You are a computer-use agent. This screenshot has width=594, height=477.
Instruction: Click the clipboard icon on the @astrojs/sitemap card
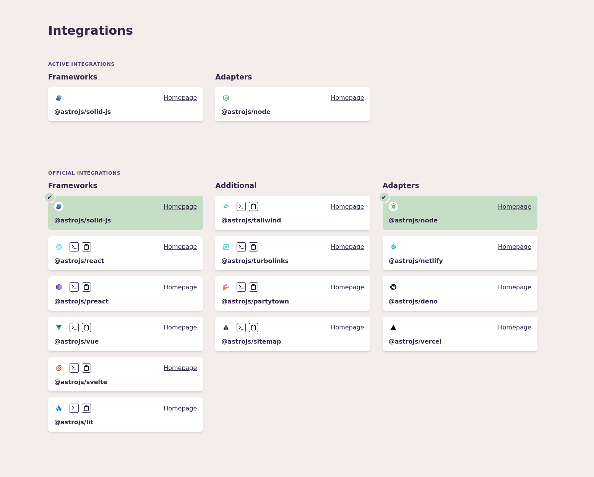point(253,328)
